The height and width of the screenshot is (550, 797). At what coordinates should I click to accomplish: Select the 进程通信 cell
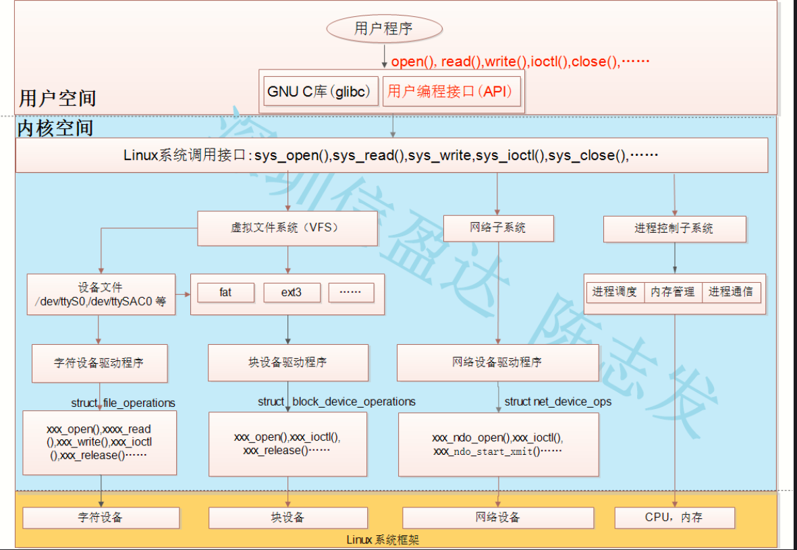pos(732,292)
